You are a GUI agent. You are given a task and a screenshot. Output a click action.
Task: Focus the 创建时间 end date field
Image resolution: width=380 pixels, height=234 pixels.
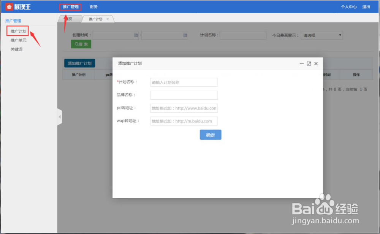(x=165, y=35)
